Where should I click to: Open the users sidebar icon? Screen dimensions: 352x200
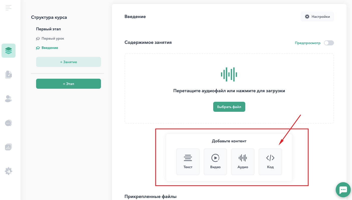tap(9, 99)
